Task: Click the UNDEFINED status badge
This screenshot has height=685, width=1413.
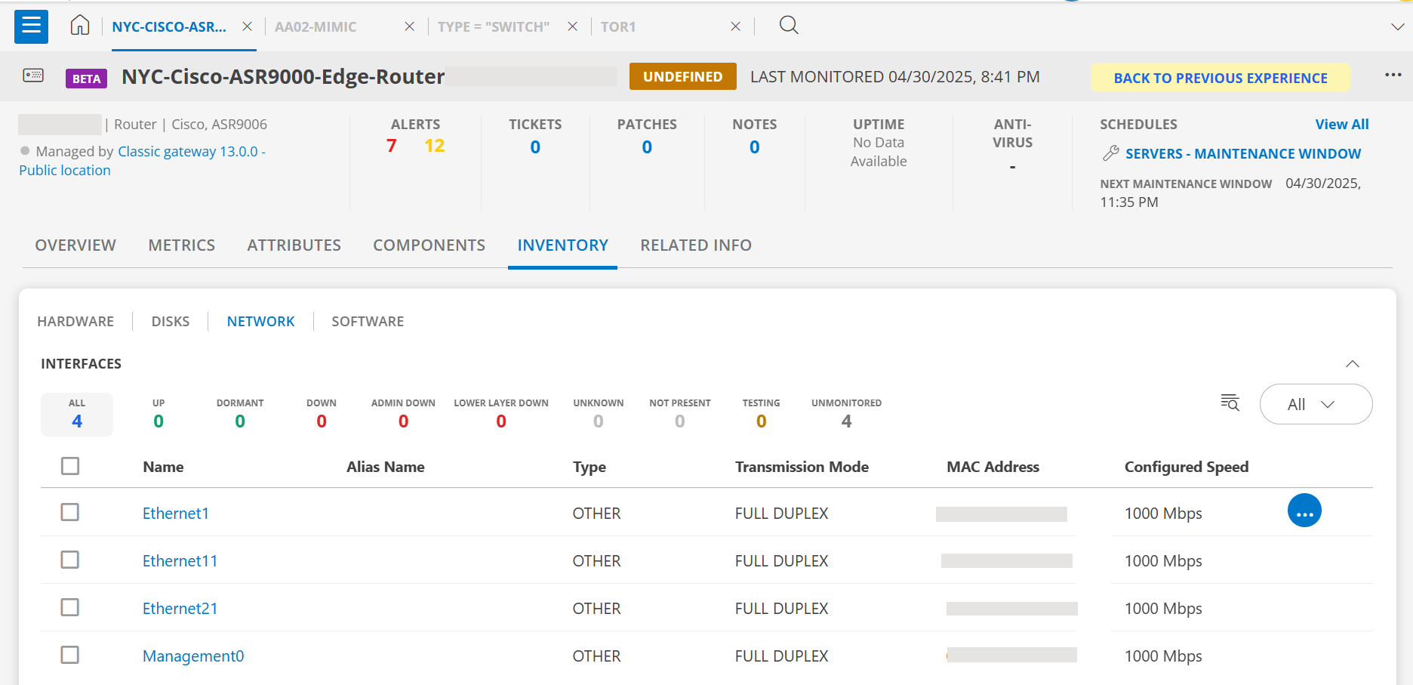Action: pyautogui.click(x=683, y=76)
